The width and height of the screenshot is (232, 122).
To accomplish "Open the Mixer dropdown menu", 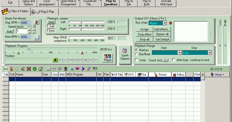I will 217,75.
